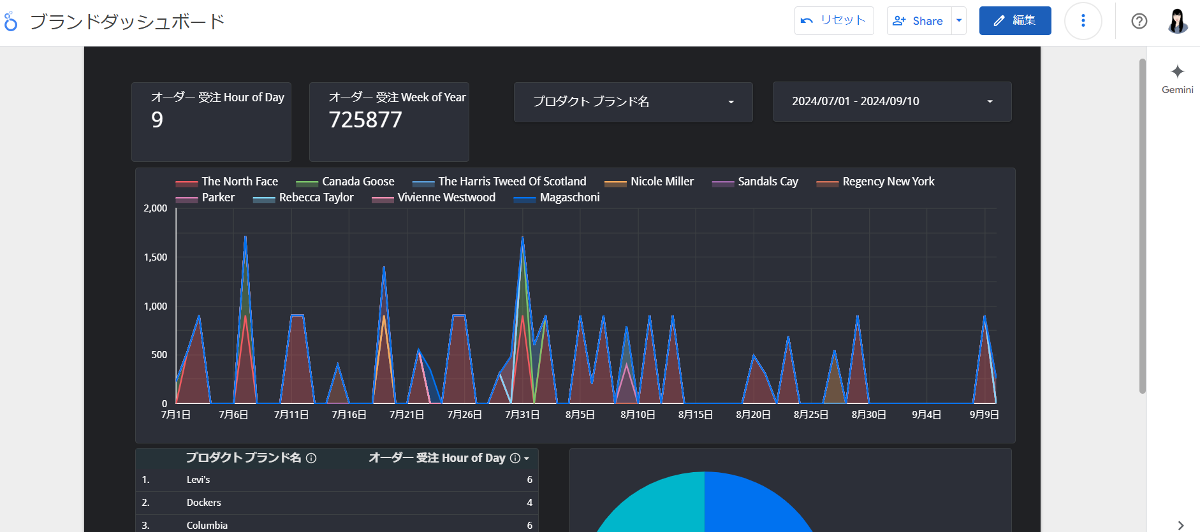Click the リセット reset button

point(834,20)
